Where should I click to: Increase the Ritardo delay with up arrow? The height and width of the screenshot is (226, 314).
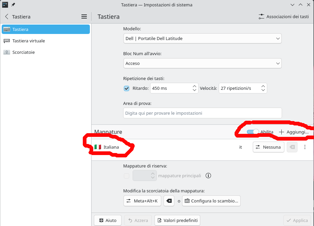195,86
